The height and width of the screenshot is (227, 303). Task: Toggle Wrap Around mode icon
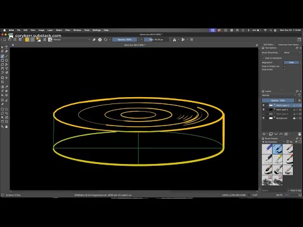click(x=191, y=40)
